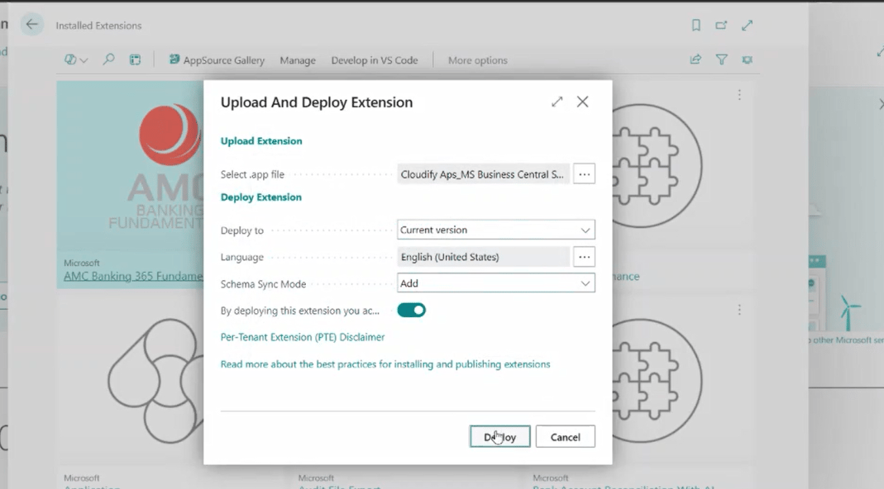Click the search magnifier icon in toolbar
Viewport: 884px width, 489px height.
click(x=108, y=59)
